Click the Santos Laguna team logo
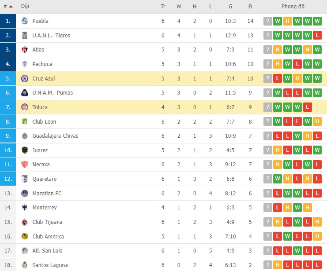 [x=25, y=265]
